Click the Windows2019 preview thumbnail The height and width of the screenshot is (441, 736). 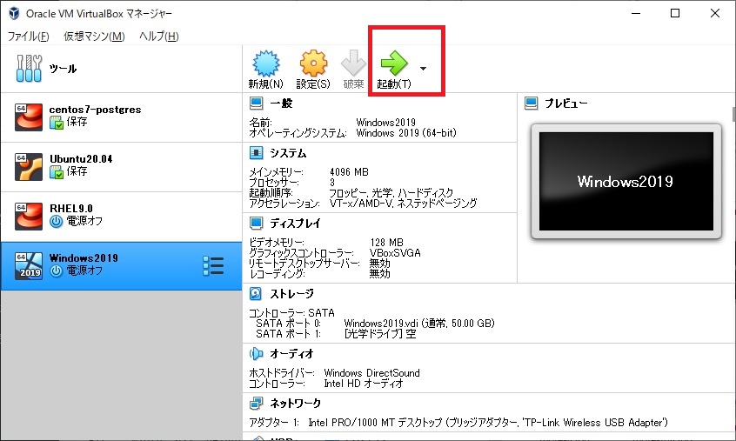tap(626, 182)
